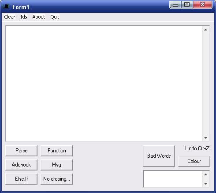Click the Msg button
The width and height of the screenshot is (216, 193).
coord(57,165)
